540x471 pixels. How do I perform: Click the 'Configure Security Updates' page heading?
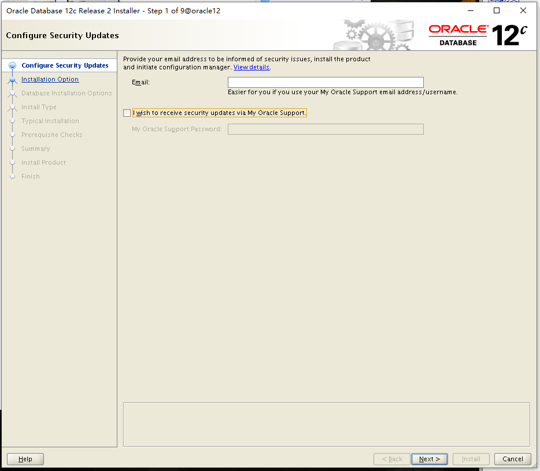[62, 35]
